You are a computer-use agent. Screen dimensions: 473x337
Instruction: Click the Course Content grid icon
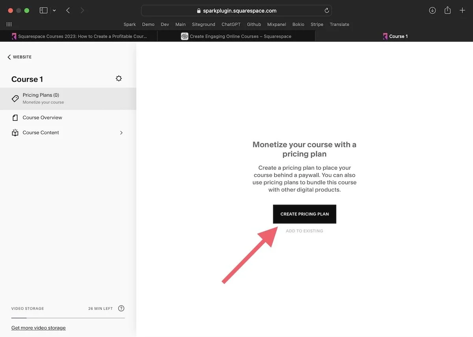coord(15,132)
